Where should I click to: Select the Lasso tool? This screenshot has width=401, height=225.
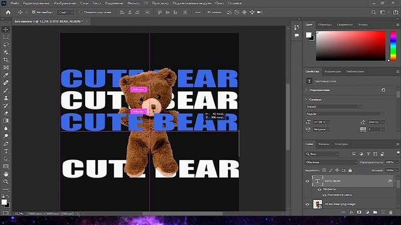click(6, 44)
